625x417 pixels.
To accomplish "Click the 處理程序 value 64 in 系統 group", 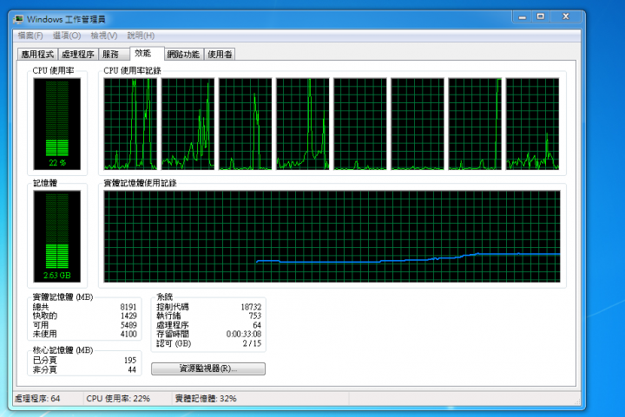I will pyautogui.click(x=257, y=325).
